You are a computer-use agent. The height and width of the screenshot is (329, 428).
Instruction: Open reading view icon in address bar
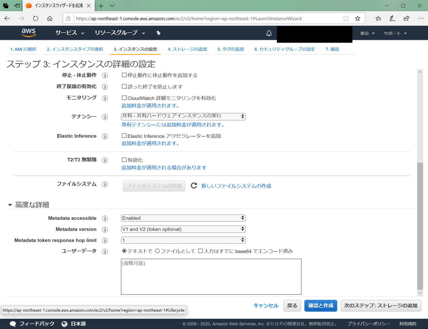click(x=346, y=18)
